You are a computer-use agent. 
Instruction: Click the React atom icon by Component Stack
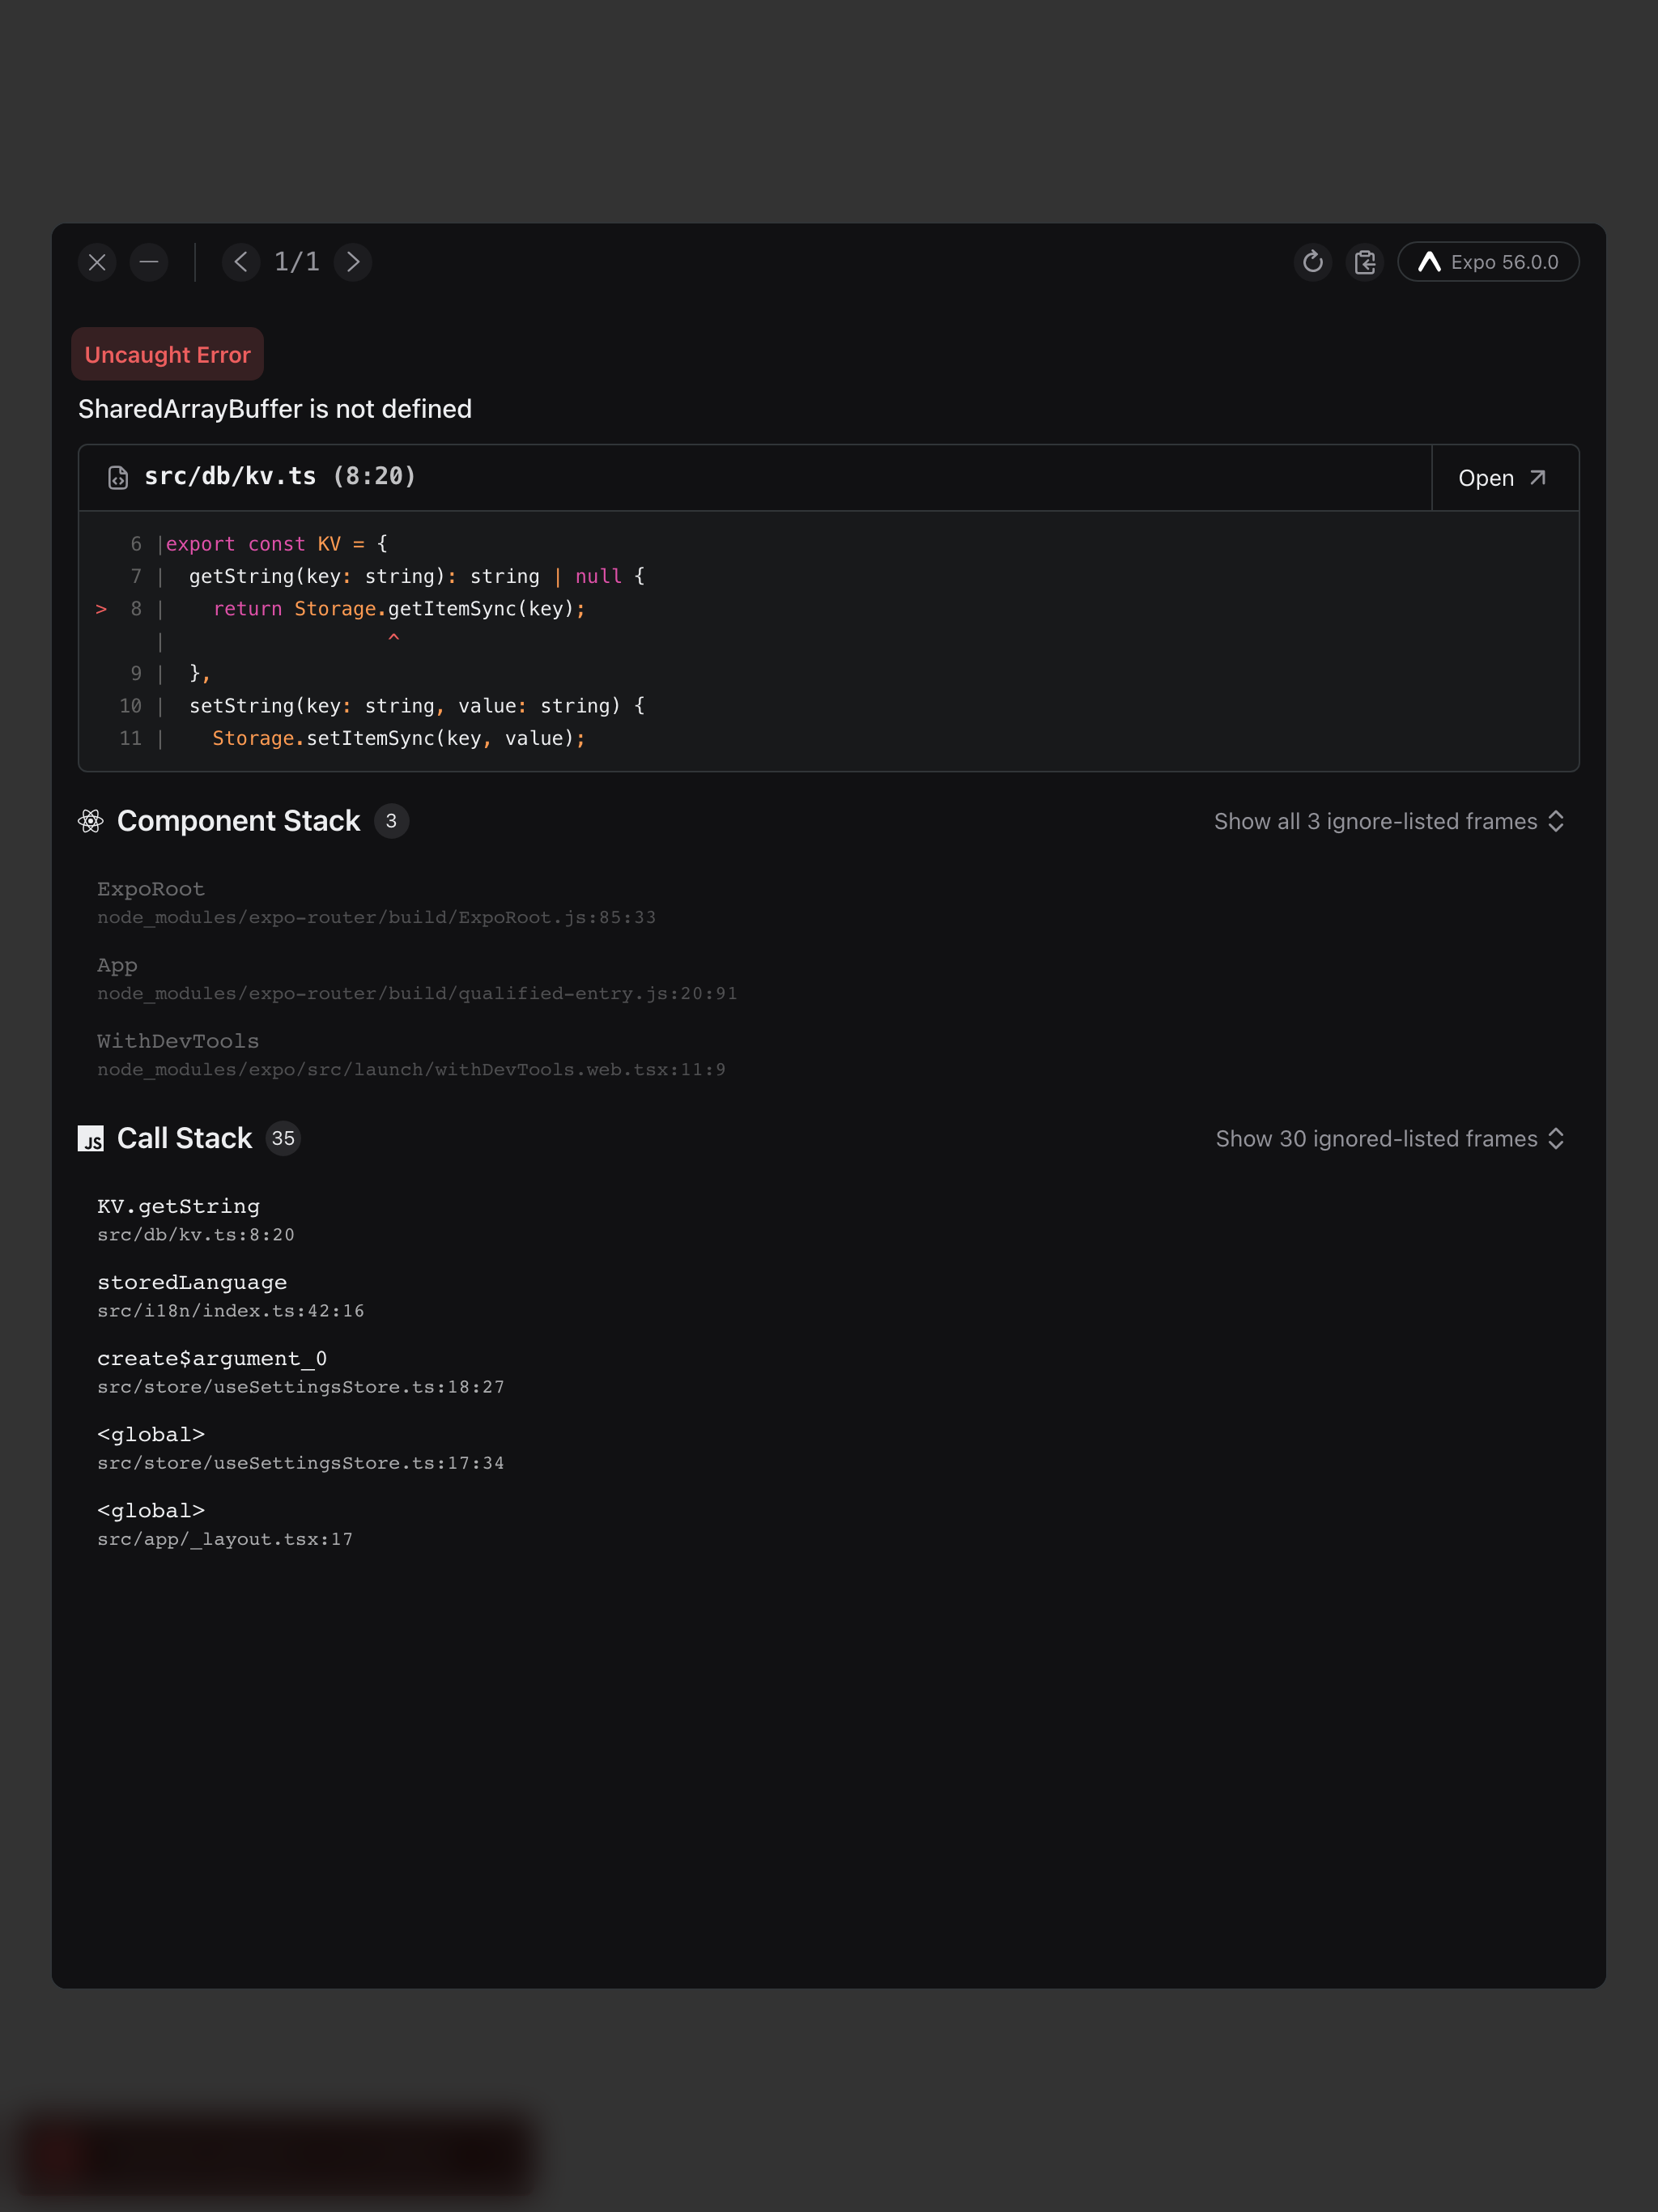(91, 821)
